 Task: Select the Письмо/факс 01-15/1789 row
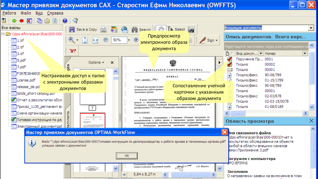[267, 80]
